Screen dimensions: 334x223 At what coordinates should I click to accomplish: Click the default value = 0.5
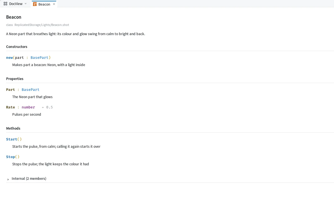[x=47, y=107]
